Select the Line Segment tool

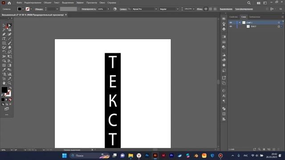9,39
